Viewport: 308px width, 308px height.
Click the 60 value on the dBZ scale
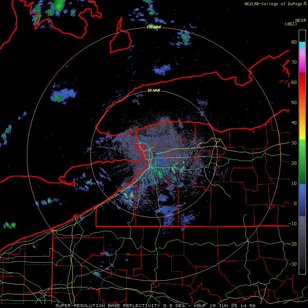click(294, 82)
